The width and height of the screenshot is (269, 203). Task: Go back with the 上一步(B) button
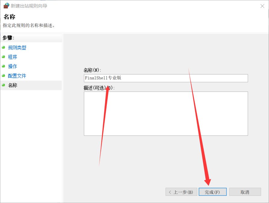(181, 192)
